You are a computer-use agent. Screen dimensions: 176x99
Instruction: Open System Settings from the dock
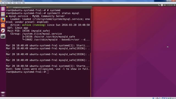pyautogui.click(x=3, y=31)
